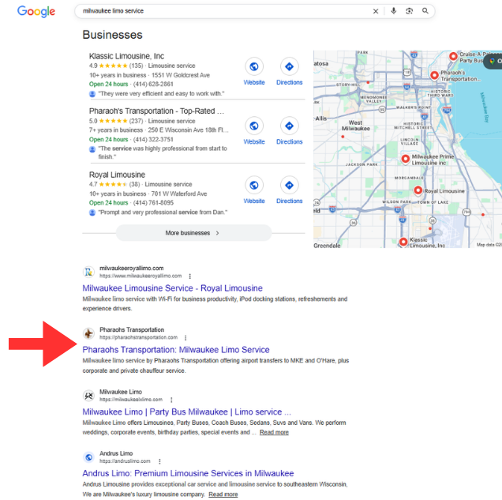The width and height of the screenshot is (502, 500).
Task: Start voice search with microphone icon
Action: click(x=393, y=11)
